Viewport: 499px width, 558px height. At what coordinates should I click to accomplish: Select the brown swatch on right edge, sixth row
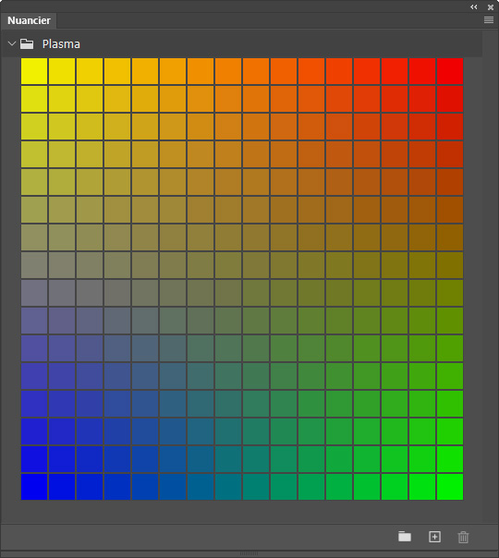coord(450,210)
